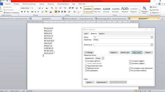Clear formatting icon in Font group
The height and width of the screenshot is (92, 165).
tap(52, 8)
